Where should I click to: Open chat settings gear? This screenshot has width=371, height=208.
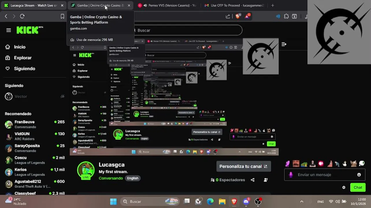pos(344,187)
